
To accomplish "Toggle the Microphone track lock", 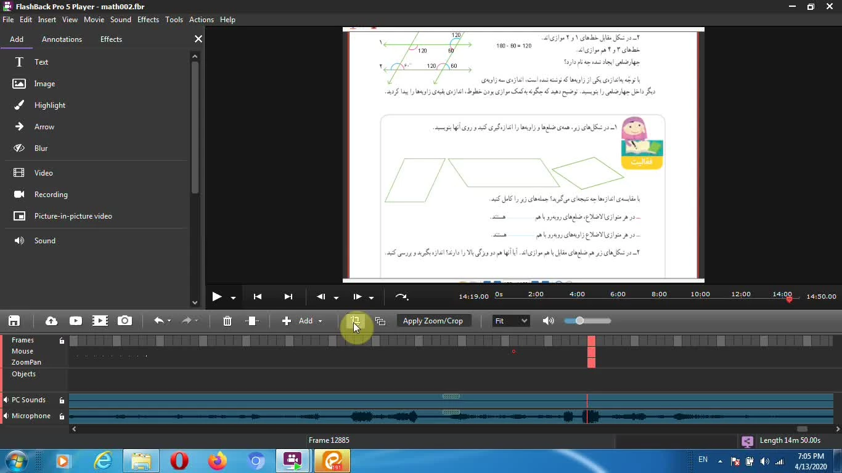I will [62, 416].
